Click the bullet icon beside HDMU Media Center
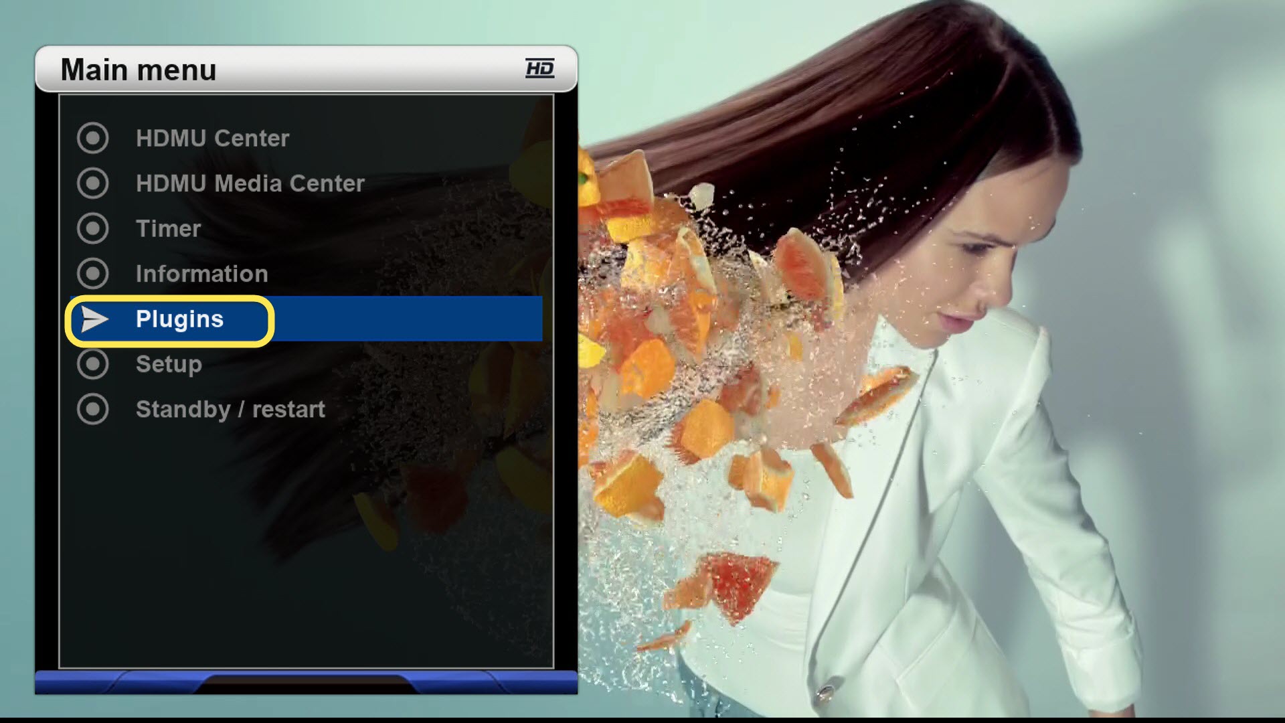The height and width of the screenshot is (723, 1285). click(92, 183)
